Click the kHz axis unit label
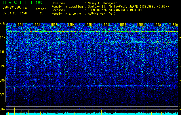Viewport: 181px width, 115px height. [3, 23]
